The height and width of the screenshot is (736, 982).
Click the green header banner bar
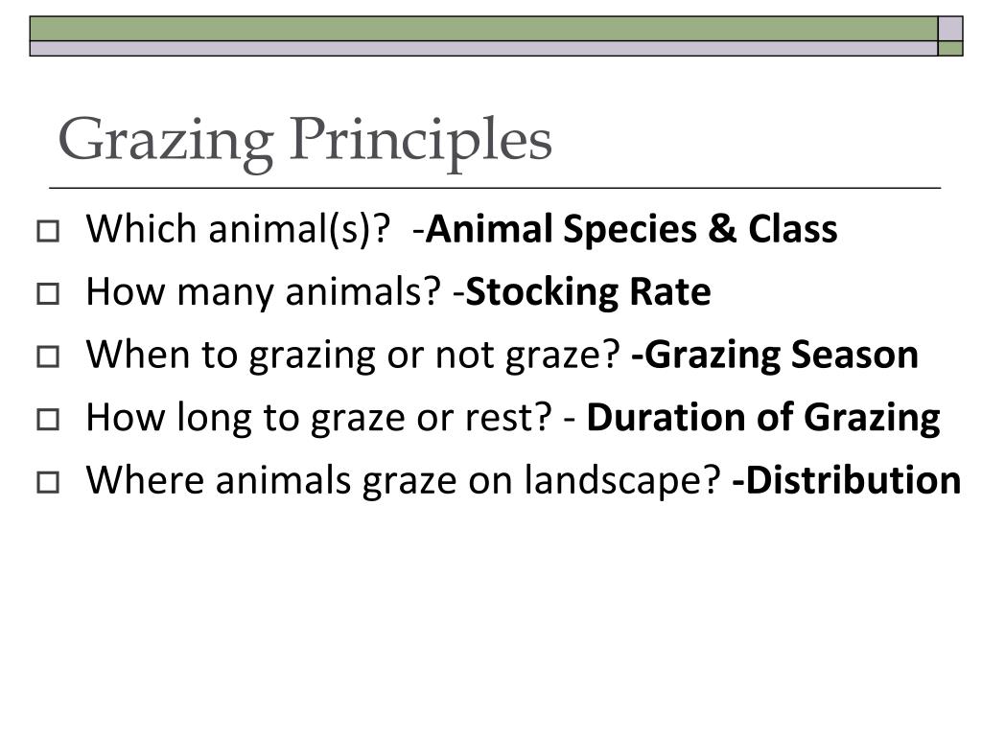(x=483, y=29)
